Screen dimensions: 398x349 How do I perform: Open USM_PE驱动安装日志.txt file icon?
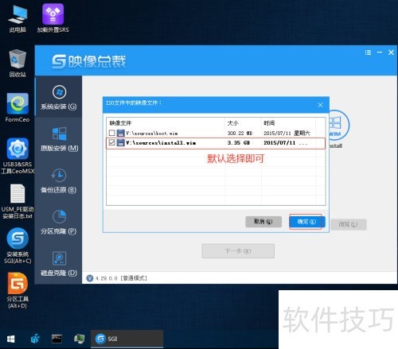(18, 202)
